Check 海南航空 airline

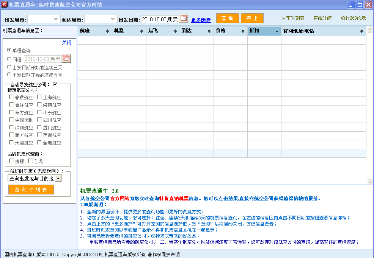[39, 104]
